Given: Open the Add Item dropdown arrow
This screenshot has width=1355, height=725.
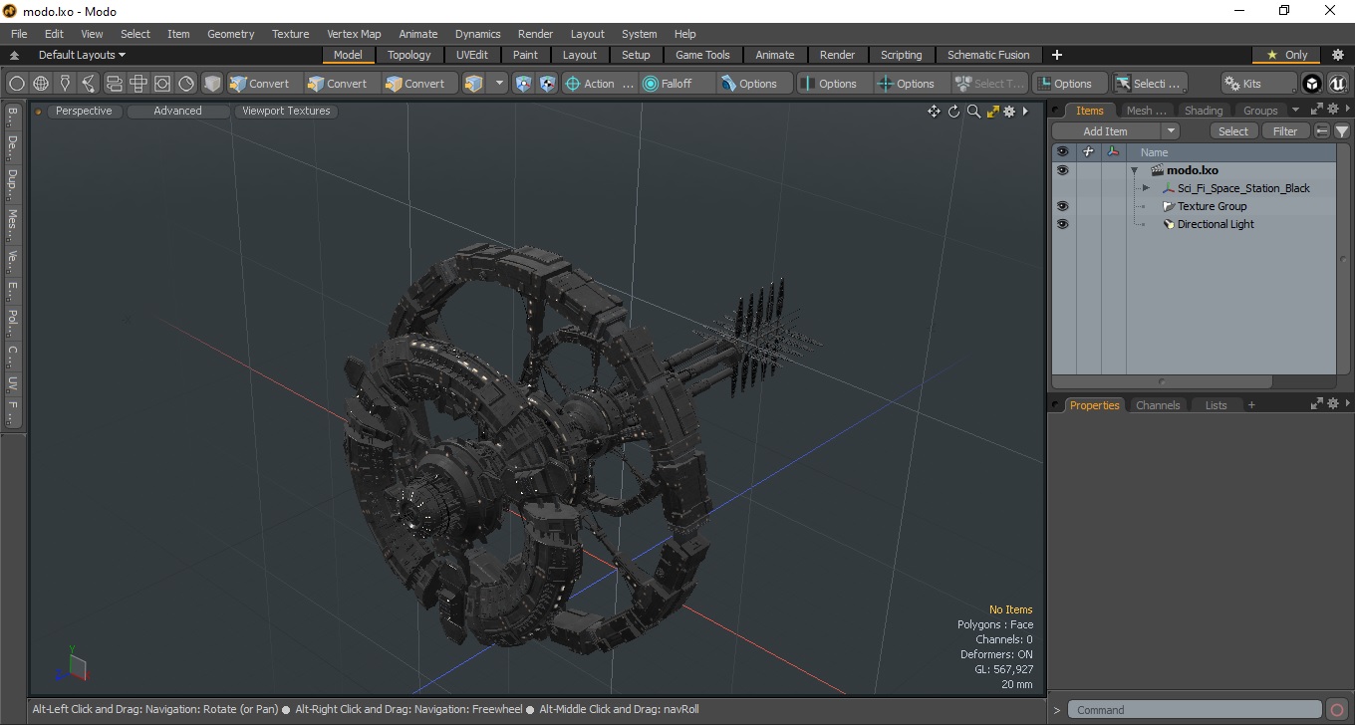Looking at the screenshot, I should click(1171, 131).
